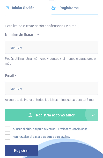
Task: Enable Autorización al acceso de datos checkbox
Action: [x=8, y=137]
